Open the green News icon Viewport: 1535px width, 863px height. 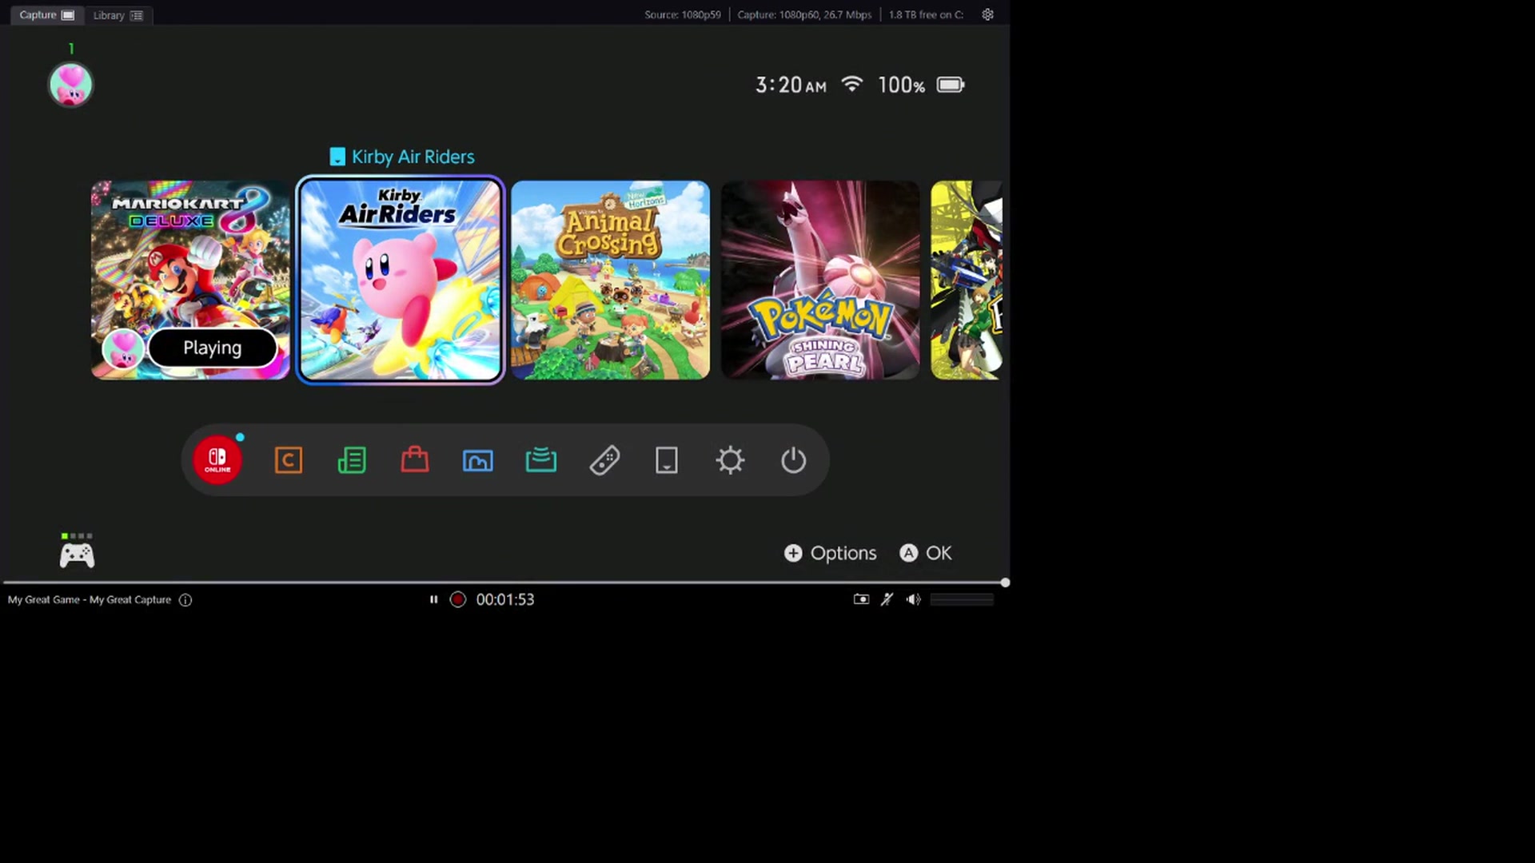(352, 460)
